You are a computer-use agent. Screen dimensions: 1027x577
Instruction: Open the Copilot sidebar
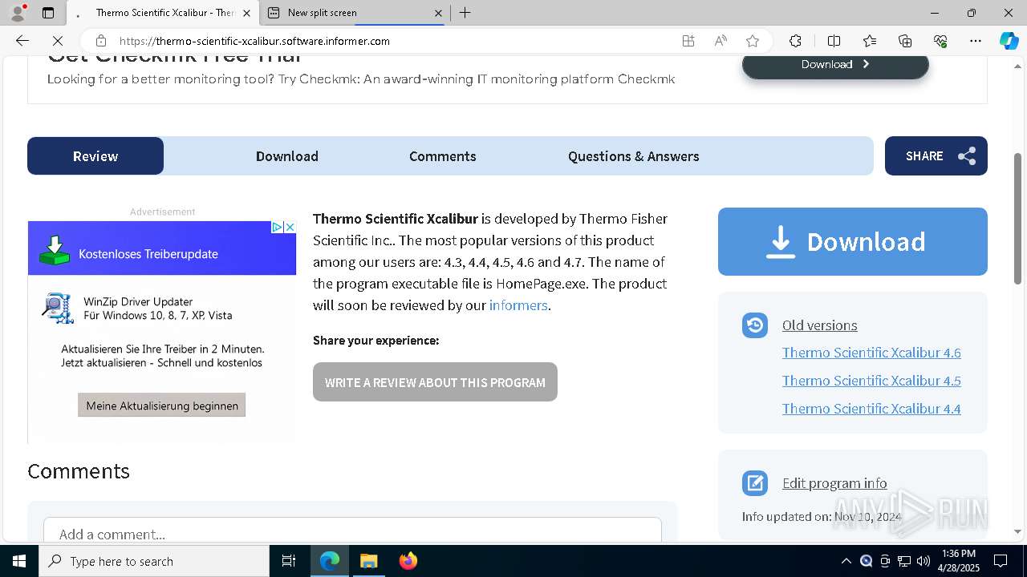coord(1009,41)
